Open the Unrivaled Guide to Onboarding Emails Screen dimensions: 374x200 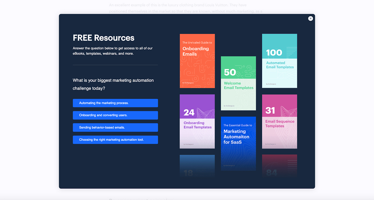pyautogui.click(x=197, y=61)
